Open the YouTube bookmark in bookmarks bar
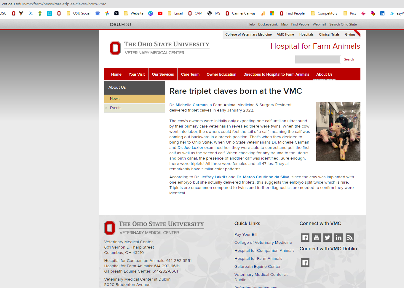Screen dimensions: 404x288 tap(160, 13)
